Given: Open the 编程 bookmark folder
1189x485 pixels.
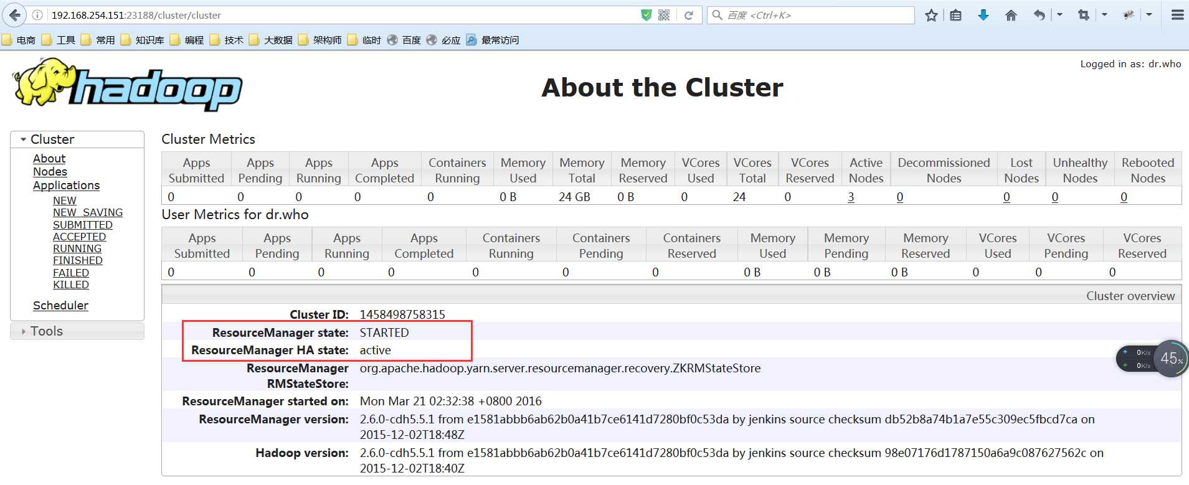Looking at the screenshot, I should (x=187, y=40).
